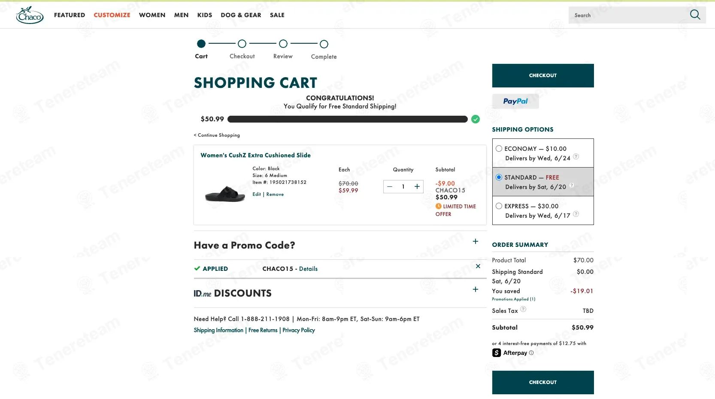This screenshot has height=399, width=715.
Task: Click free shipping progress bar
Action: (347, 119)
